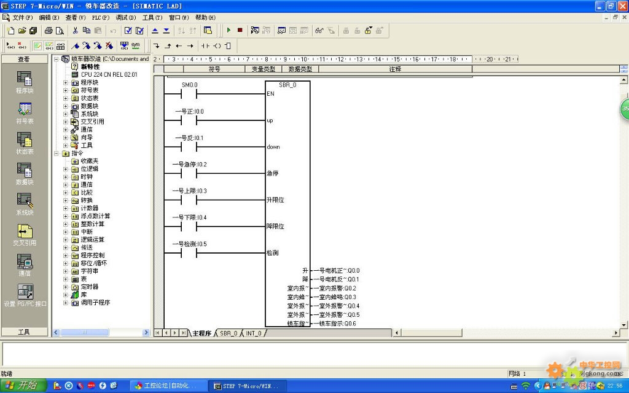The width and height of the screenshot is (629, 393).
Task: Insert a box instruction
Action: pyautogui.click(x=228, y=46)
